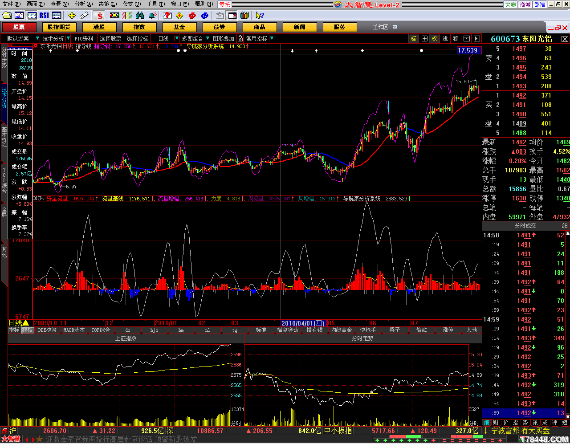Click the alarm bell alert icon

pos(152,16)
